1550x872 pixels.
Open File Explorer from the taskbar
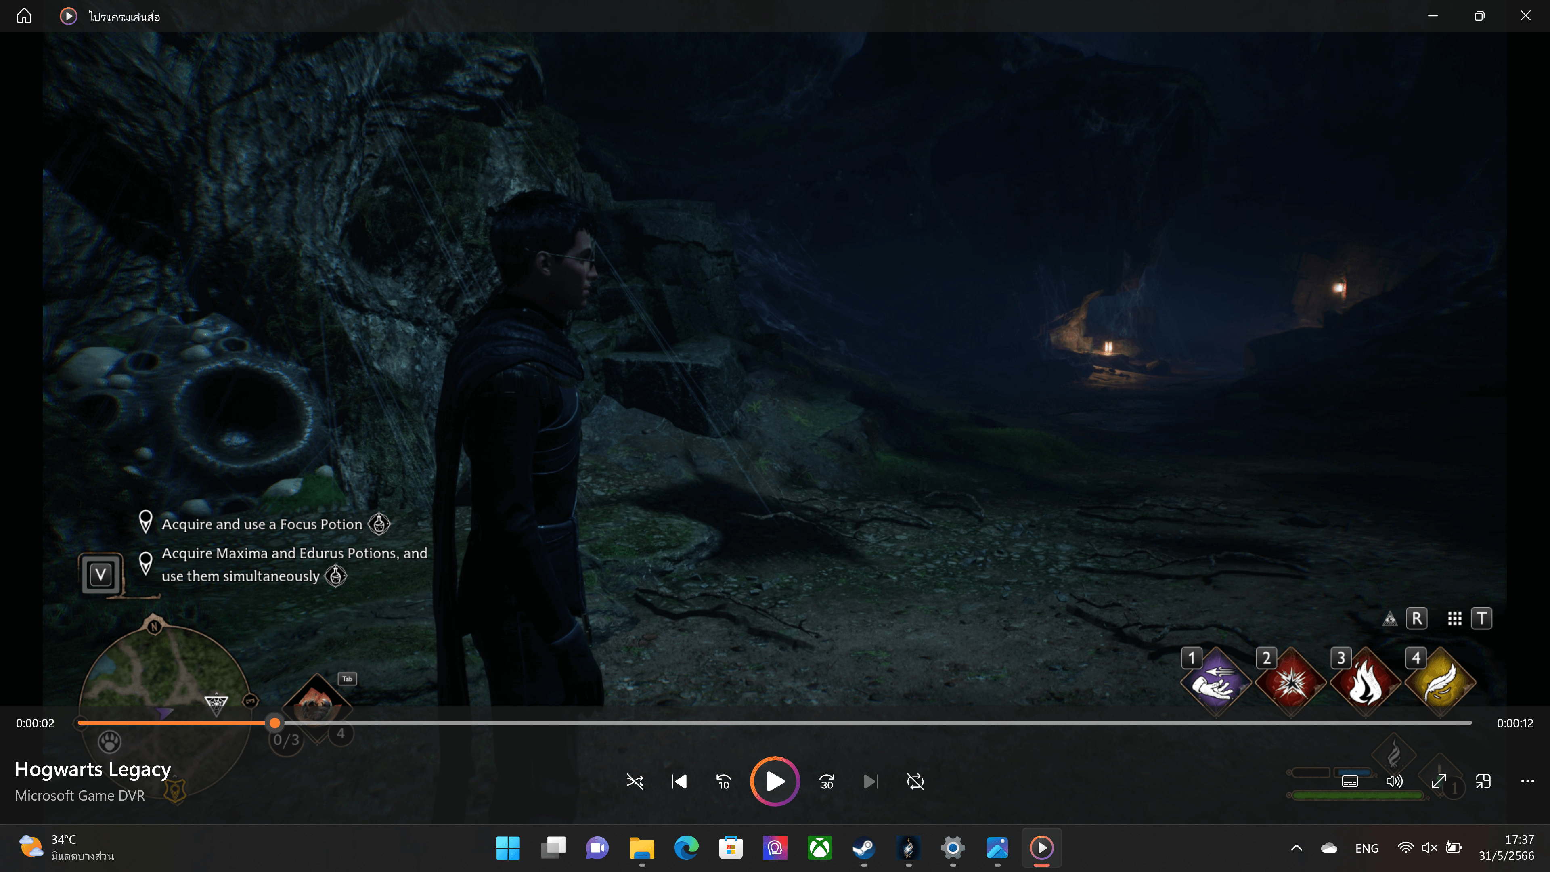641,848
